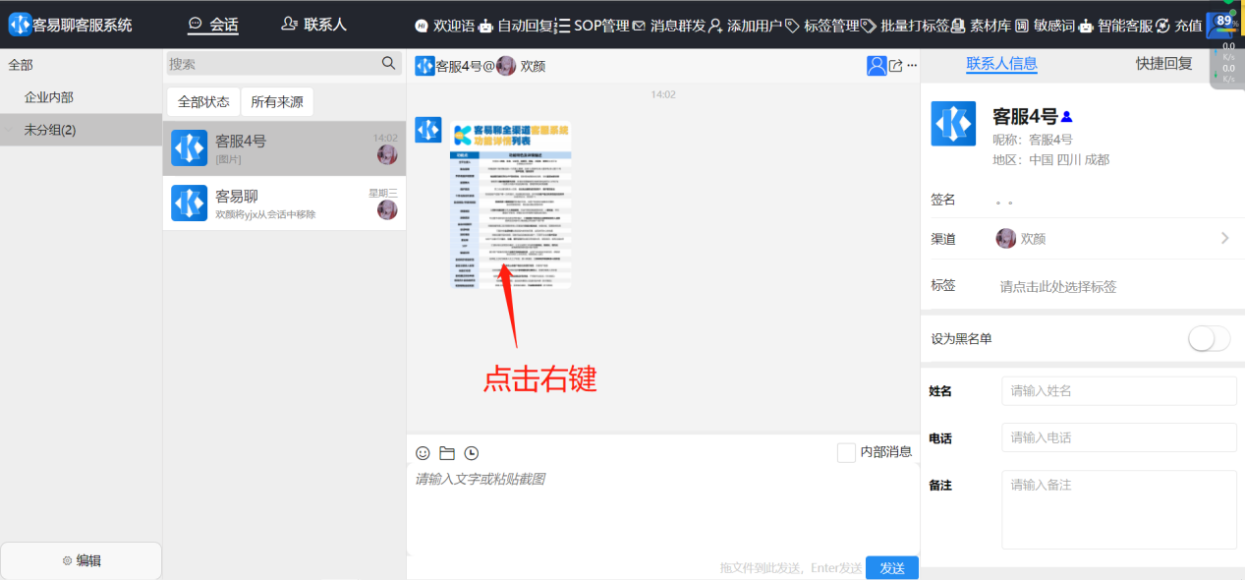
Task: Click the blue 发送 button
Action: [x=892, y=568]
